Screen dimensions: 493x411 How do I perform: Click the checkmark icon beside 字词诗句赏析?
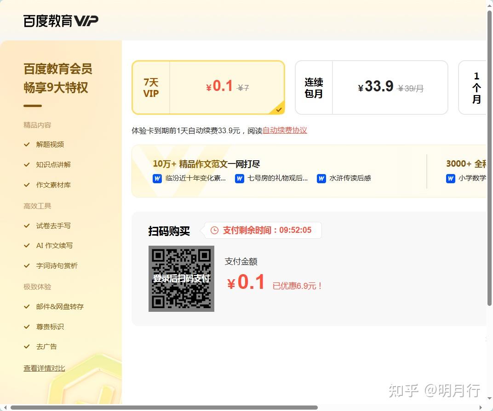pyautogui.click(x=27, y=266)
